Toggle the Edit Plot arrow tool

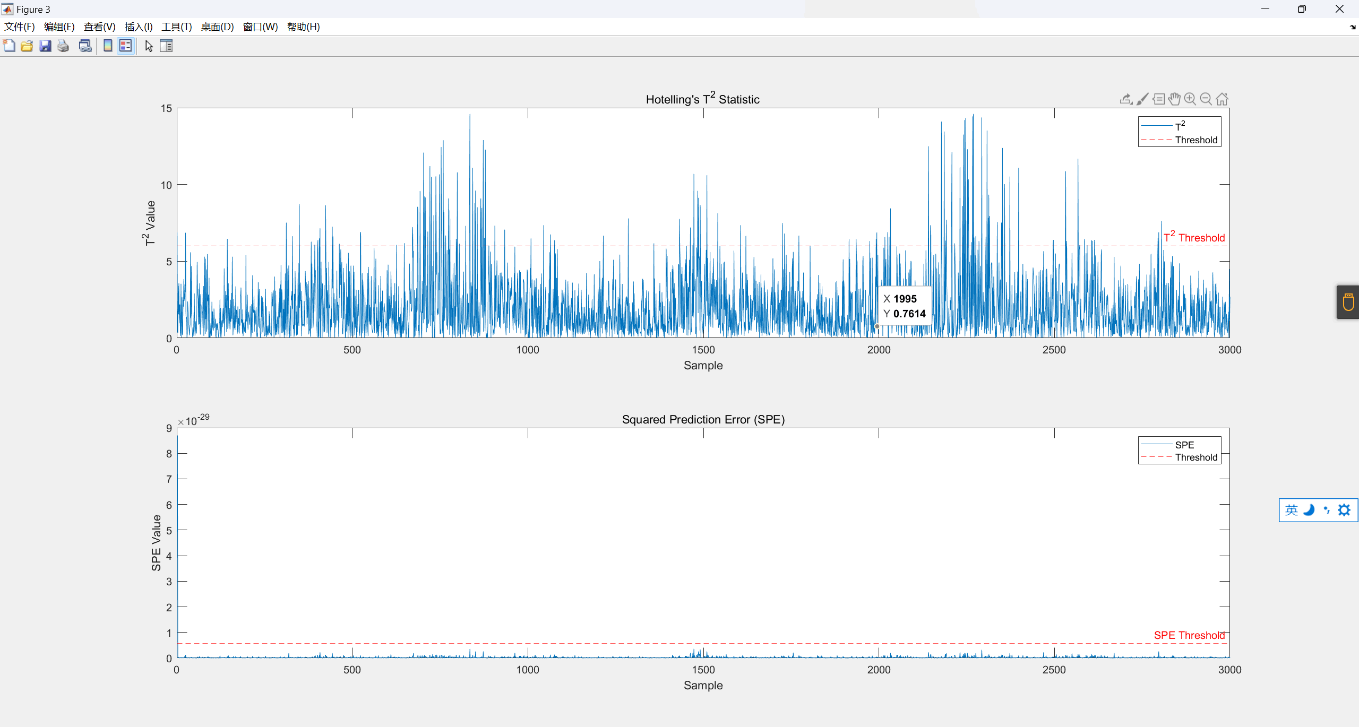[149, 46]
